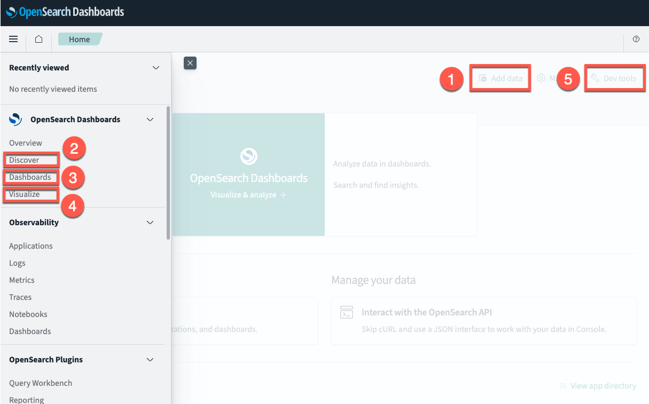Open Applications under Observability

[x=31, y=246]
